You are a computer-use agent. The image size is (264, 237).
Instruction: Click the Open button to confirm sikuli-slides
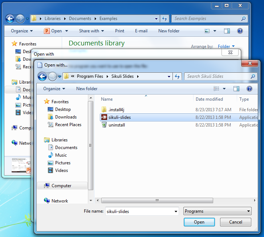[199, 222]
